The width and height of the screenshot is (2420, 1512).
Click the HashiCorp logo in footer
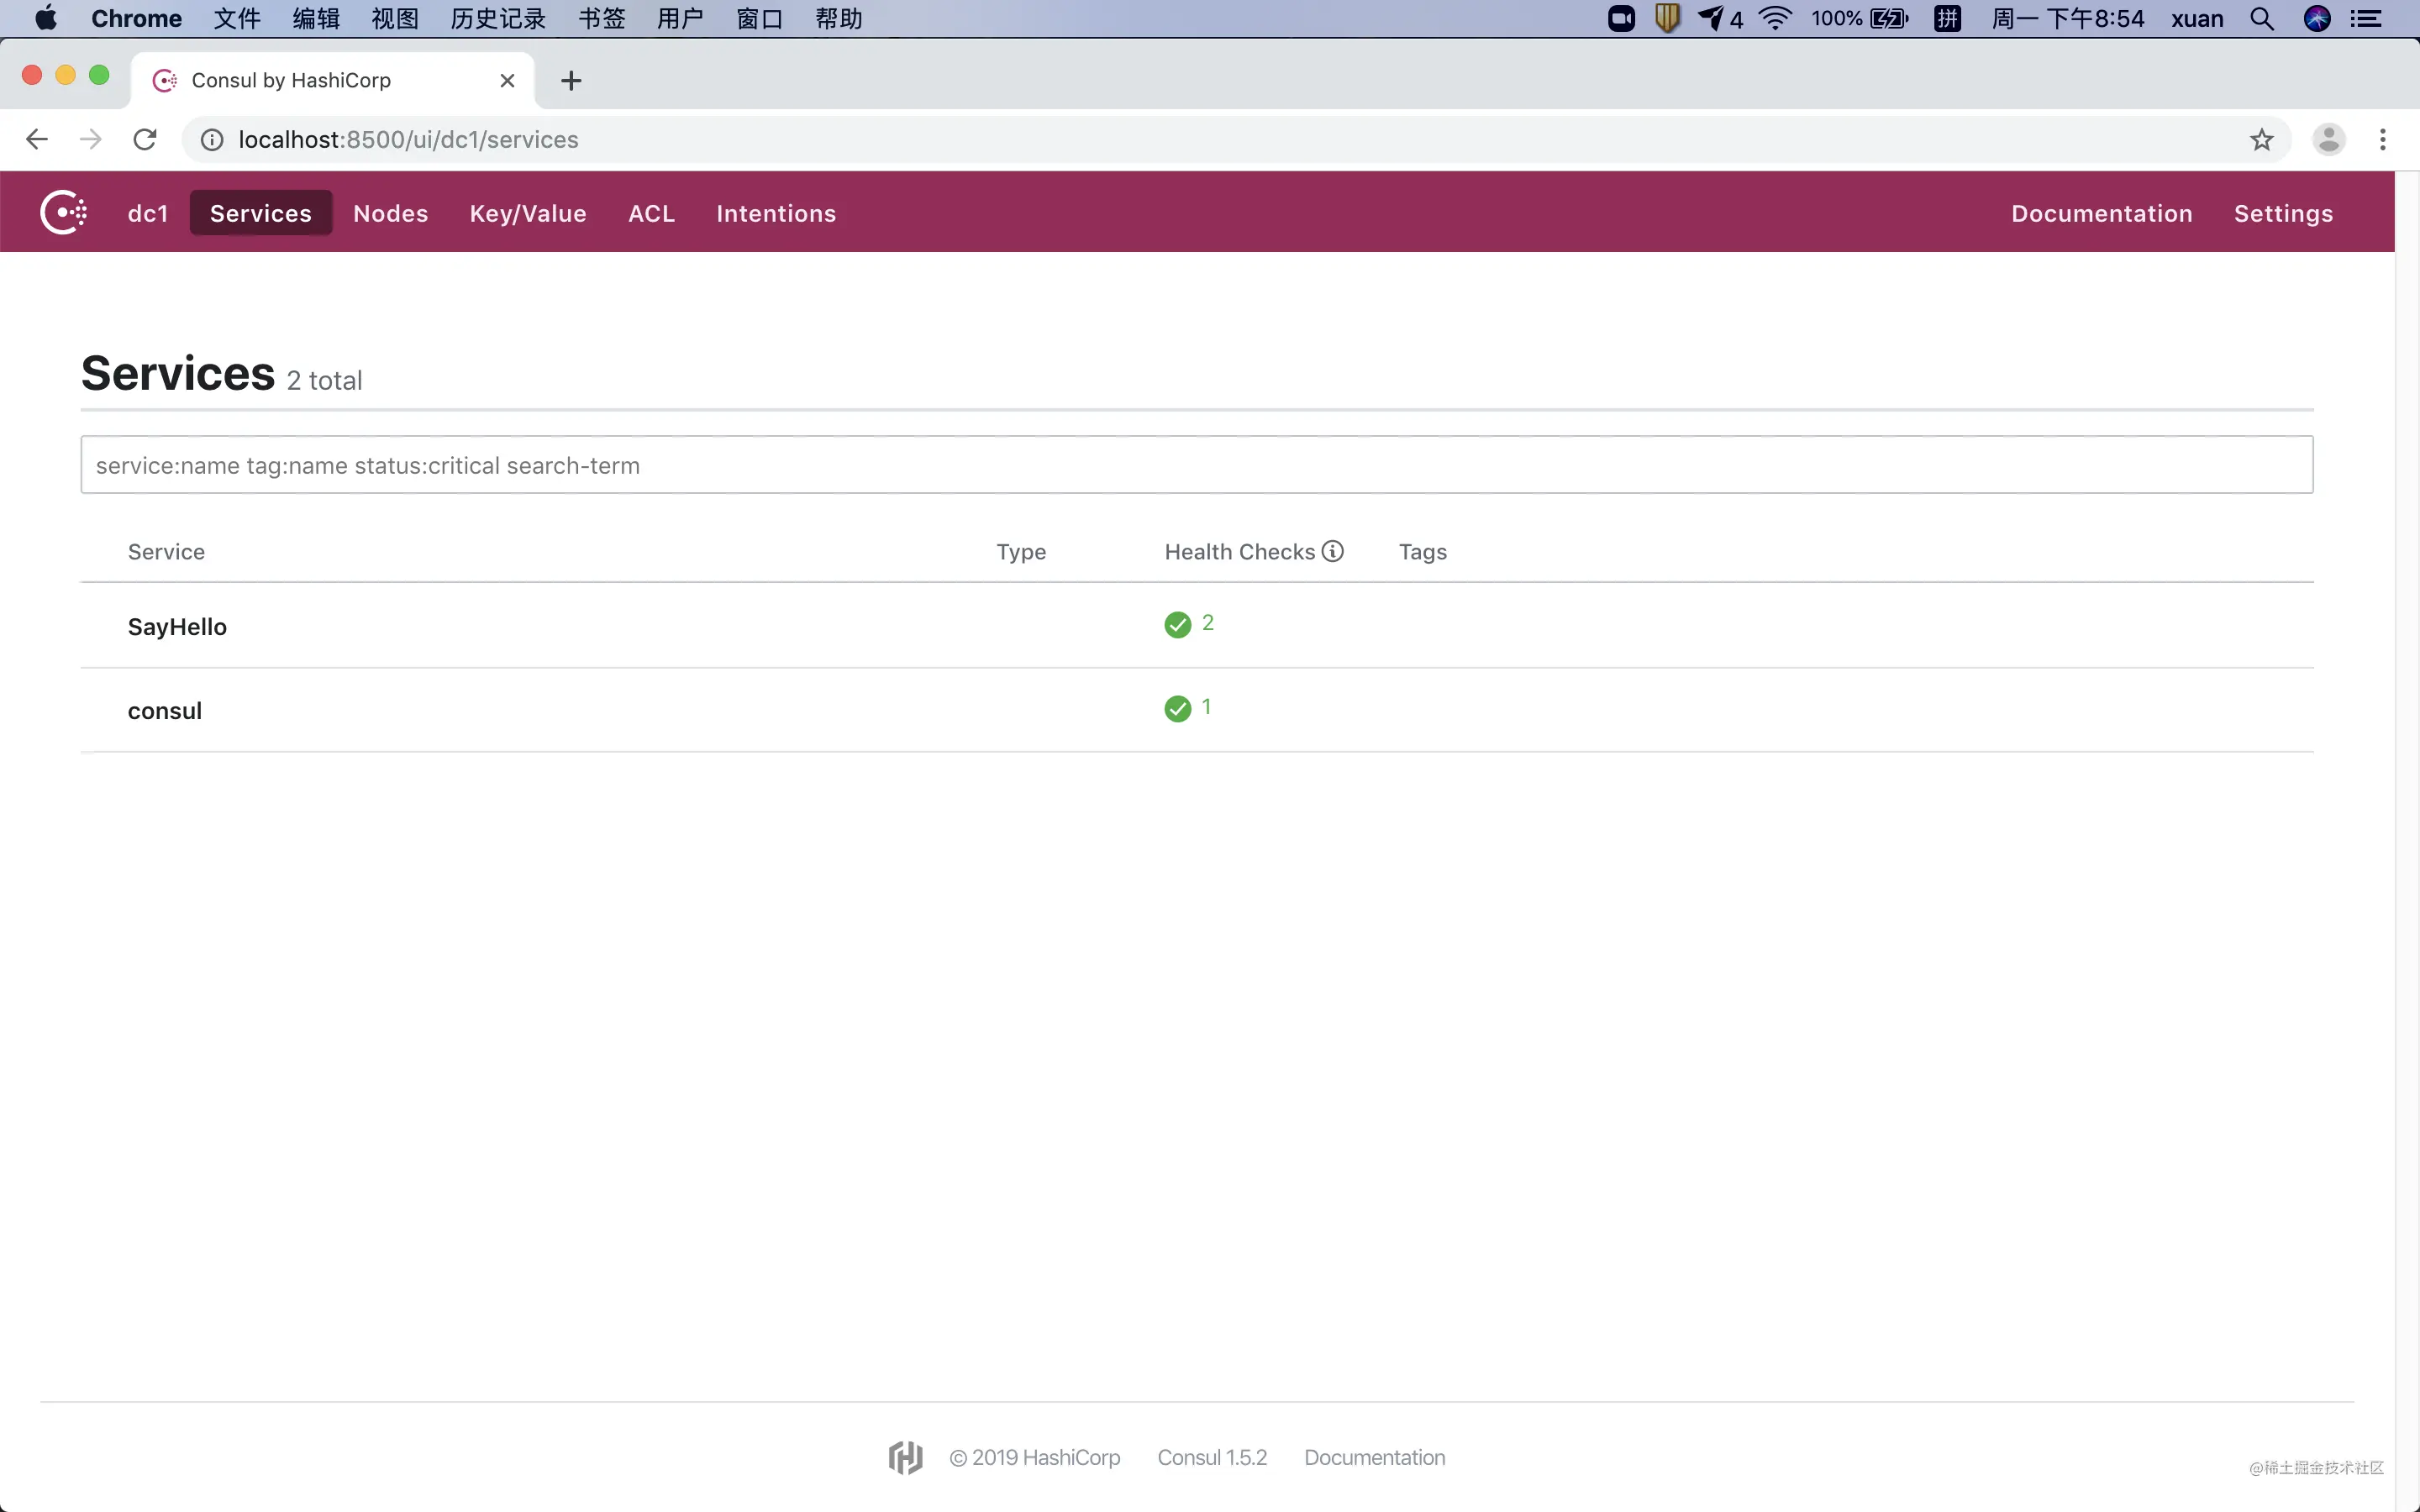[x=905, y=1457]
